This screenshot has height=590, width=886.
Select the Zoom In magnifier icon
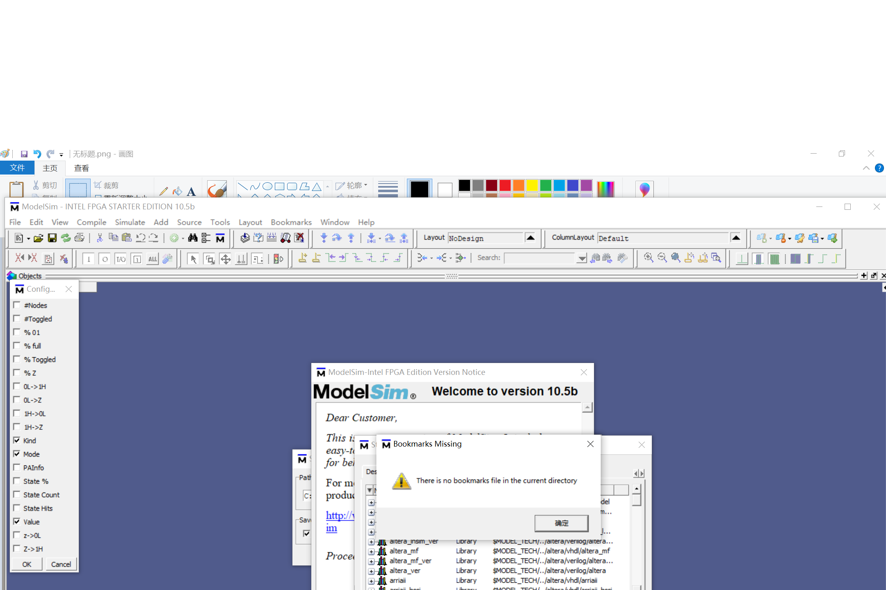(649, 258)
